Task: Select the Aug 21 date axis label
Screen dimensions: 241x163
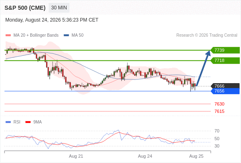Action: [76, 156]
